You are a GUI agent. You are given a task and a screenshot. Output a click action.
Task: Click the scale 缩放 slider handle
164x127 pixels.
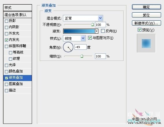(82, 56)
